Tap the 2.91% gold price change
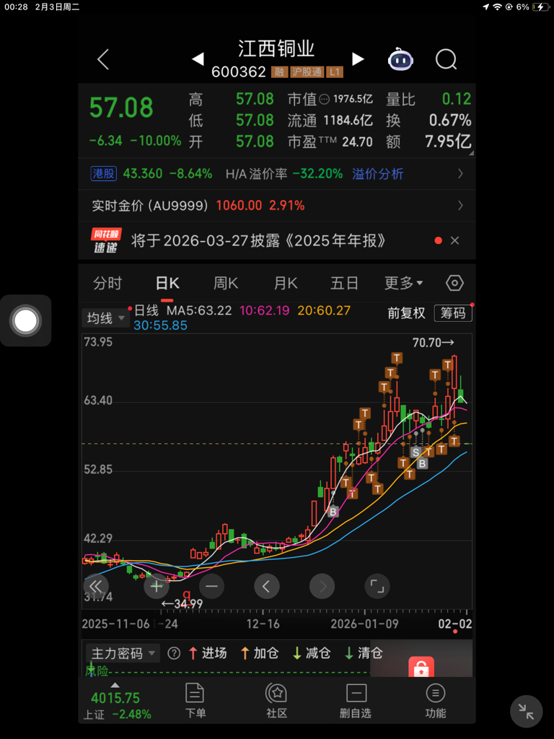Screen dimensions: 554x739 pyautogui.click(x=286, y=206)
